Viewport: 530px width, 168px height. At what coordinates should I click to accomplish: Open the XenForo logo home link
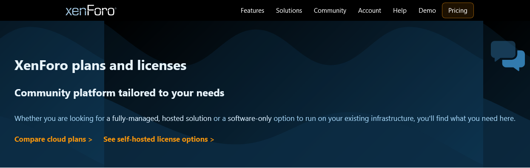coord(91,11)
